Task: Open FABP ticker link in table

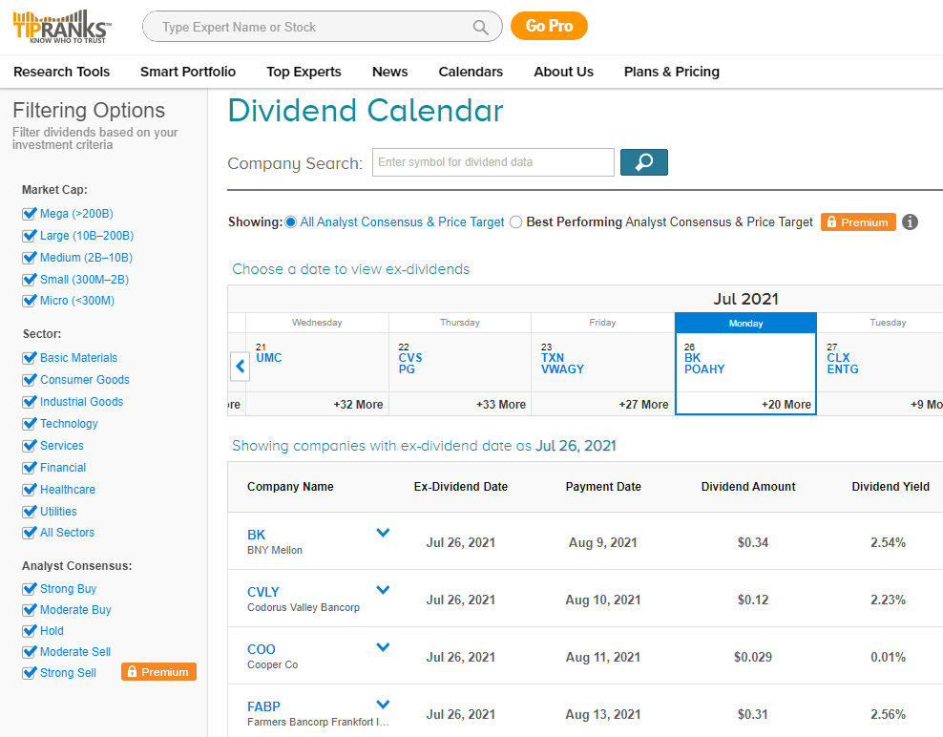Action: tap(264, 706)
